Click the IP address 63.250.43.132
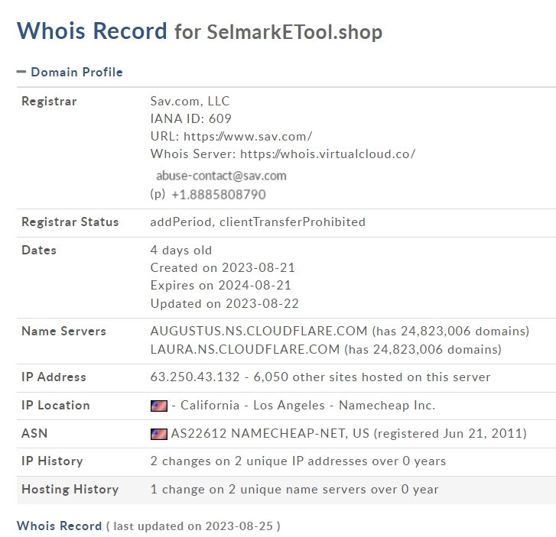556x537 pixels. point(195,377)
